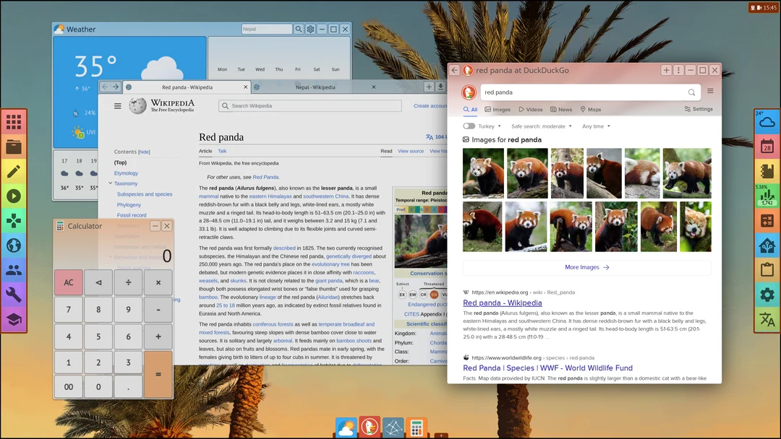The height and width of the screenshot is (439, 781).
Task: Open the weather widget on the right panel
Action: (767, 123)
